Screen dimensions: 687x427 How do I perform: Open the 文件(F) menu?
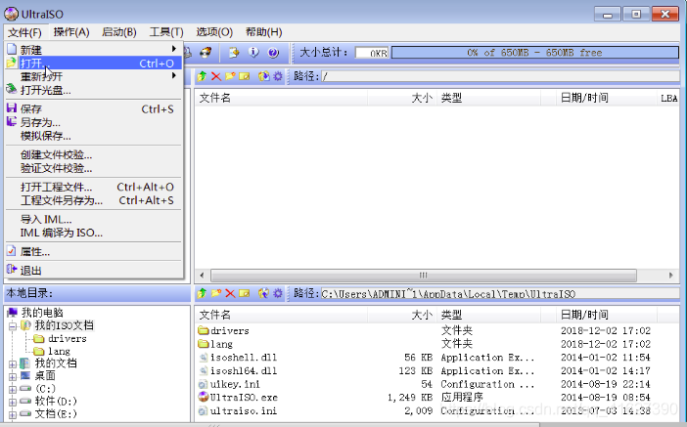point(24,32)
